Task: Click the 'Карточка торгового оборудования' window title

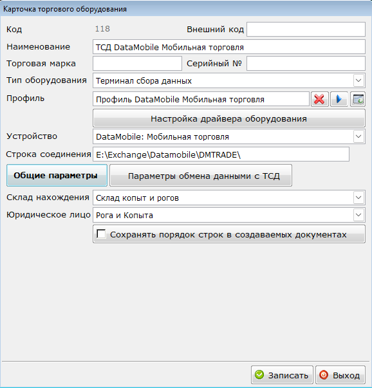Action: click(65, 9)
